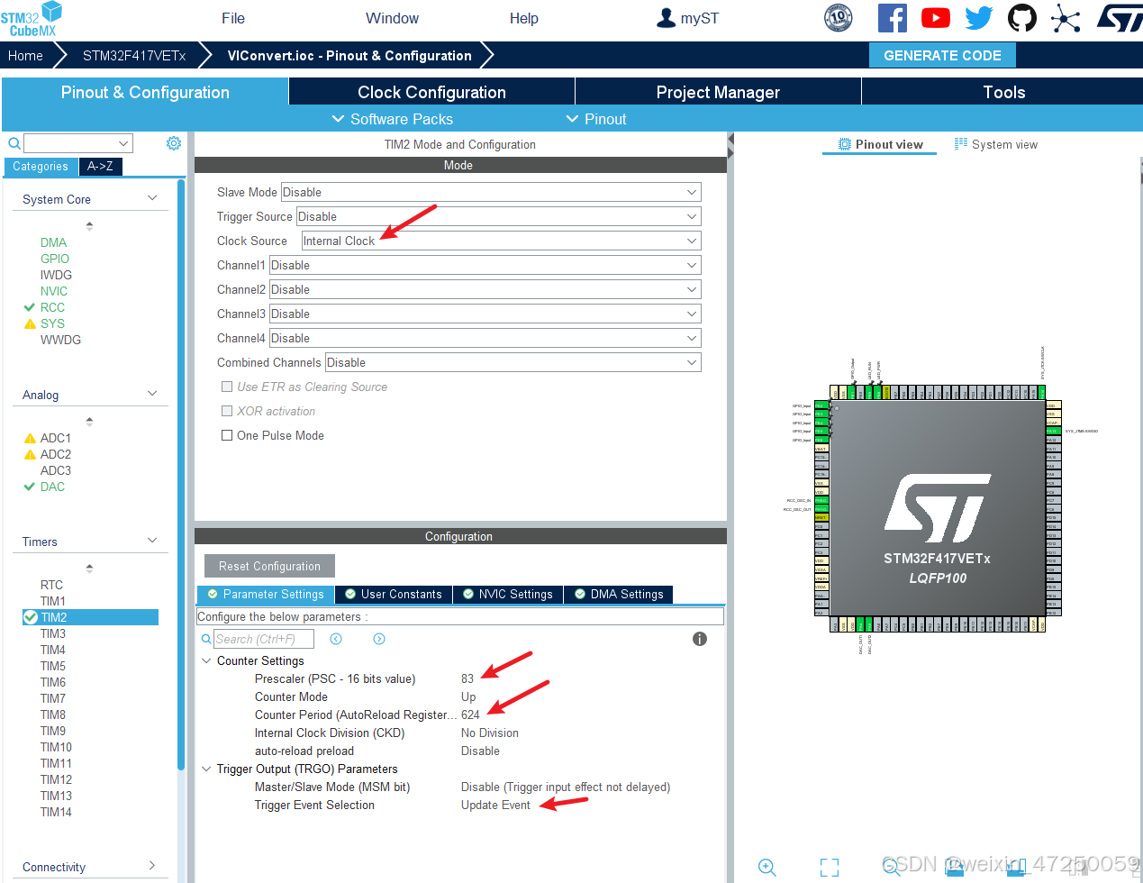Switch to Project Manager tab
The image size is (1143, 883).
[x=718, y=92]
